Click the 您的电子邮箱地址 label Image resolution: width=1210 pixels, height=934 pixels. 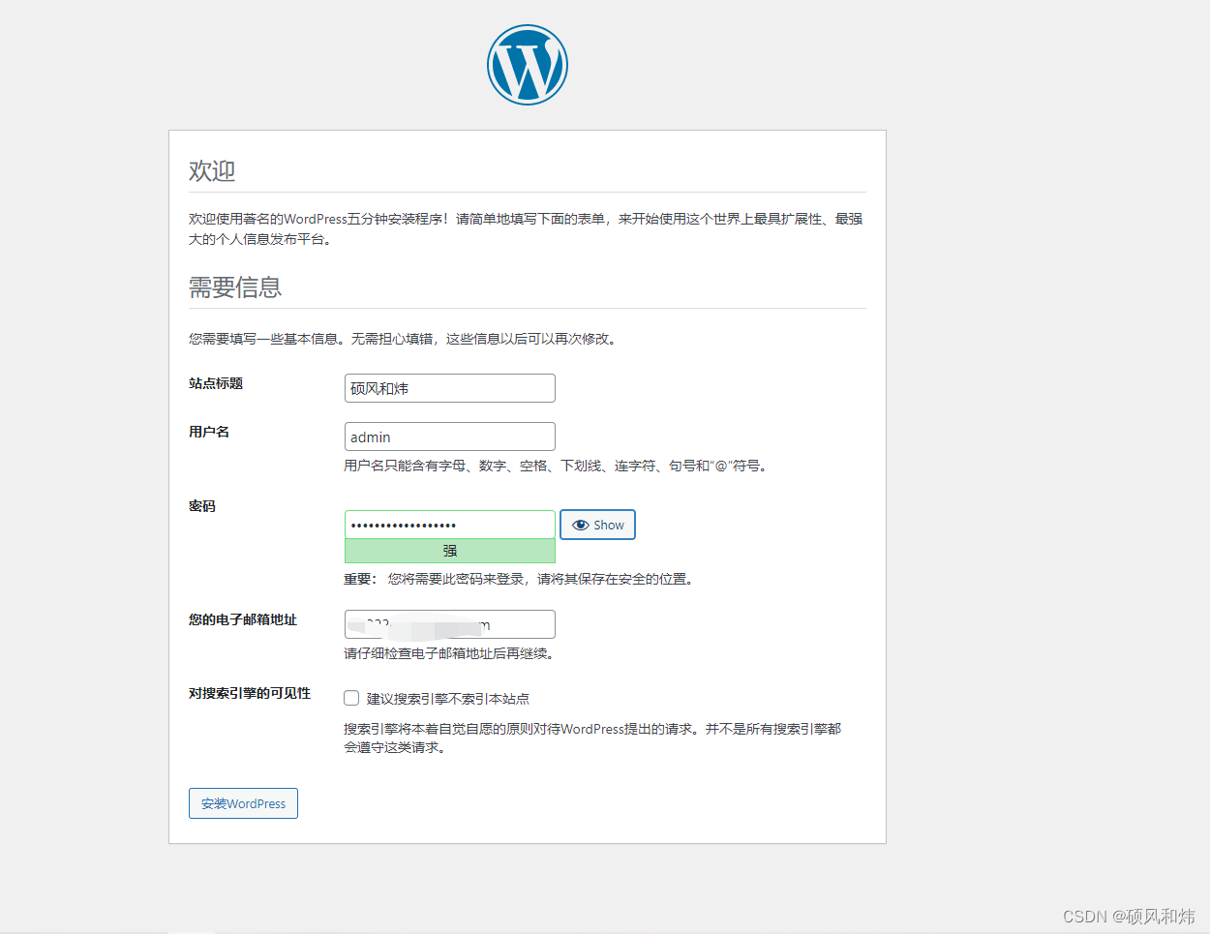tap(243, 619)
